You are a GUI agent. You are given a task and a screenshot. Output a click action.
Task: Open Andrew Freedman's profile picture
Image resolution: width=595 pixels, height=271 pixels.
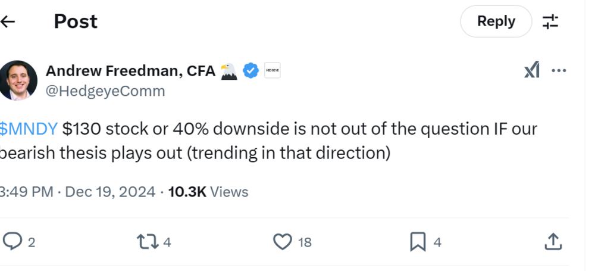click(18, 80)
